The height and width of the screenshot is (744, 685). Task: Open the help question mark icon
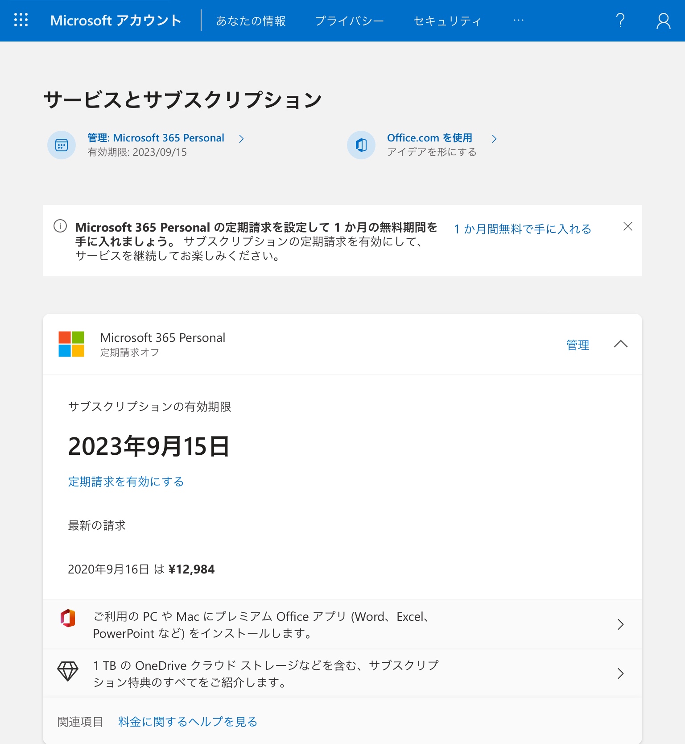point(620,21)
